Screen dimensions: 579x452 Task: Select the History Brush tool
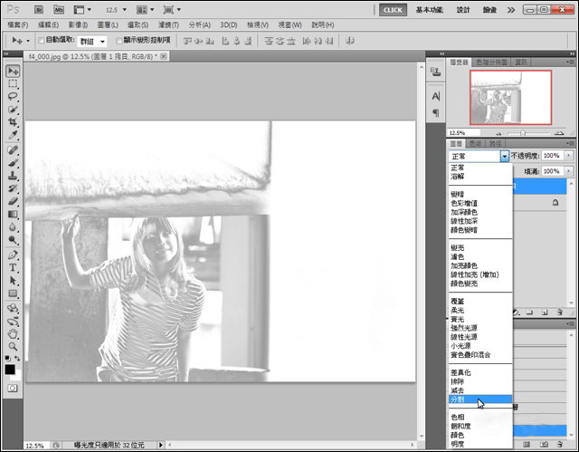coord(13,188)
